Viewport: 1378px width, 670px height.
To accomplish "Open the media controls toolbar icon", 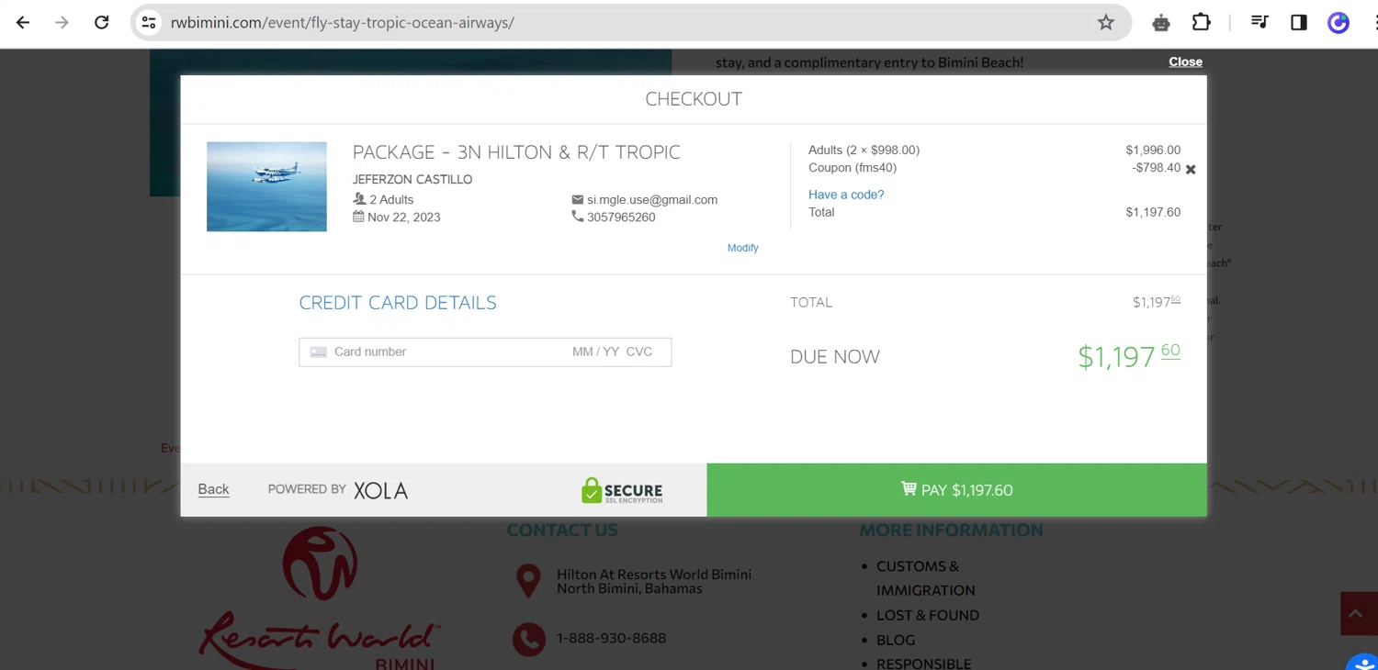I will point(1259,23).
